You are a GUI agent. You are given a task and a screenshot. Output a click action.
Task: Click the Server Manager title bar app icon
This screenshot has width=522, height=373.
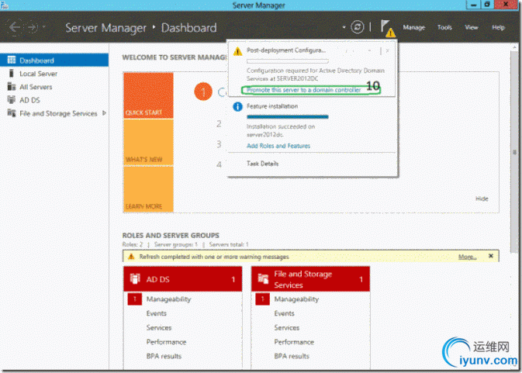pos(4,5)
